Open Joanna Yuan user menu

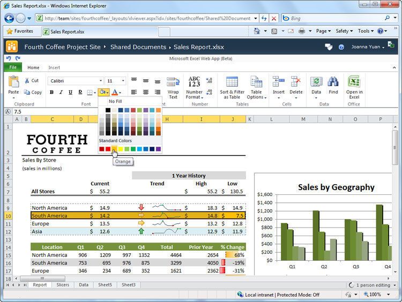[368, 47]
